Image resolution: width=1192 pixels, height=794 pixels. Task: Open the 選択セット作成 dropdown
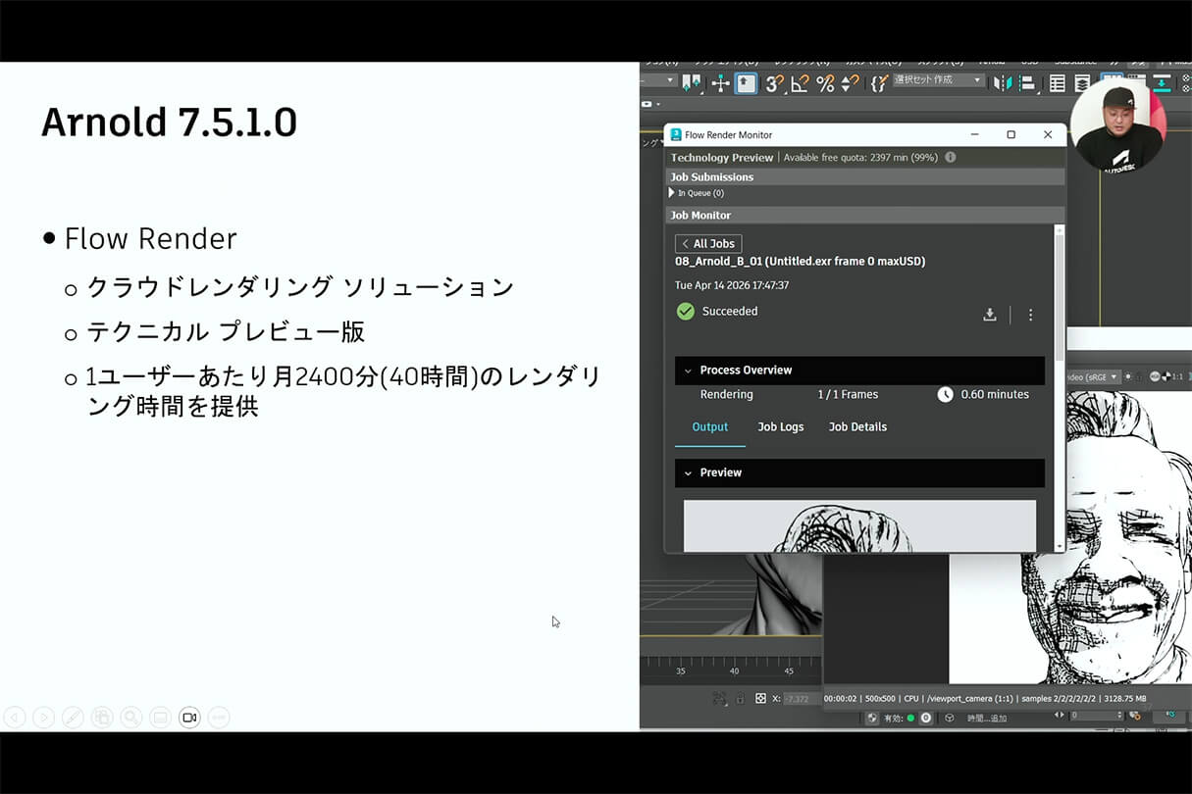pyautogui.click(x=938, y=80)
